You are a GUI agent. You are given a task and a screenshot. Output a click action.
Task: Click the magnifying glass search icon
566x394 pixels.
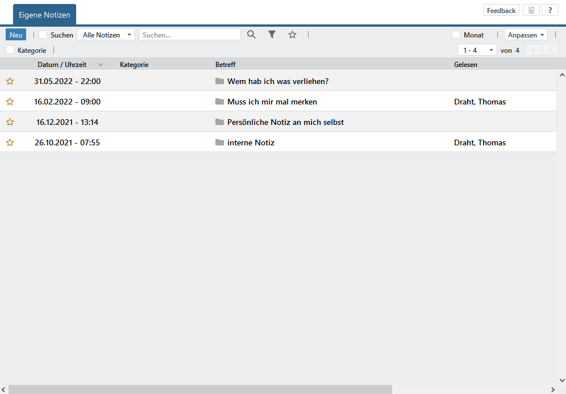point(251,35)
